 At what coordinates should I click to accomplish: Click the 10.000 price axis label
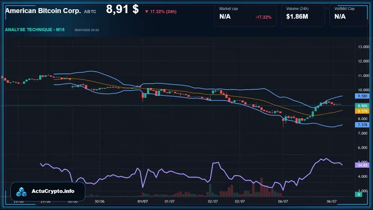(x=363, y=90)
